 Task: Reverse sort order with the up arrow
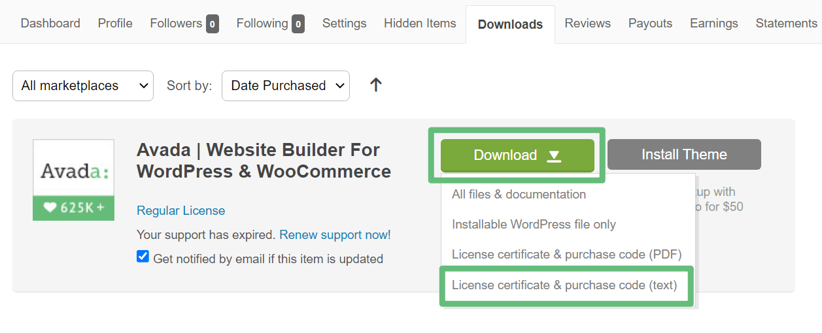375,85
